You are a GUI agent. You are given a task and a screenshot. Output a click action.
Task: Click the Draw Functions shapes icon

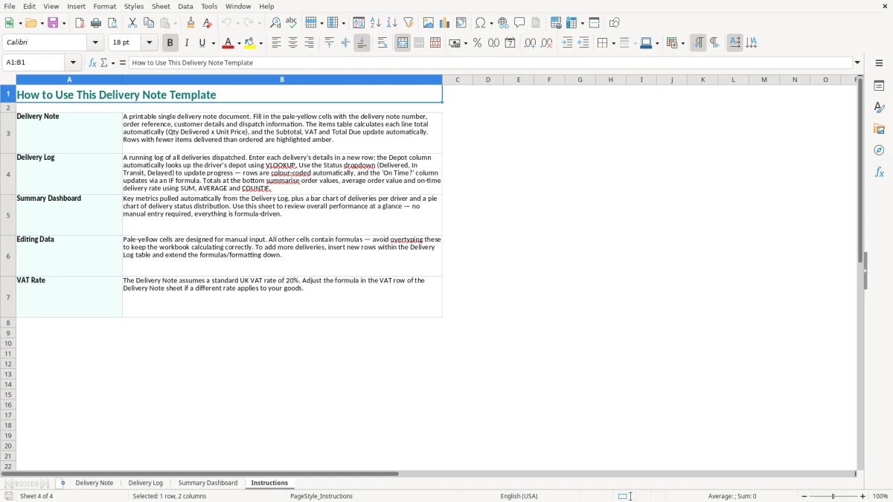click(x=615, y=23)
